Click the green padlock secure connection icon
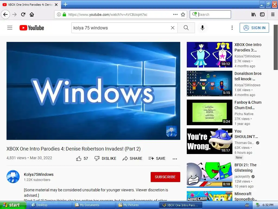Viewport: 278px width, 209px height. [64, 14]
